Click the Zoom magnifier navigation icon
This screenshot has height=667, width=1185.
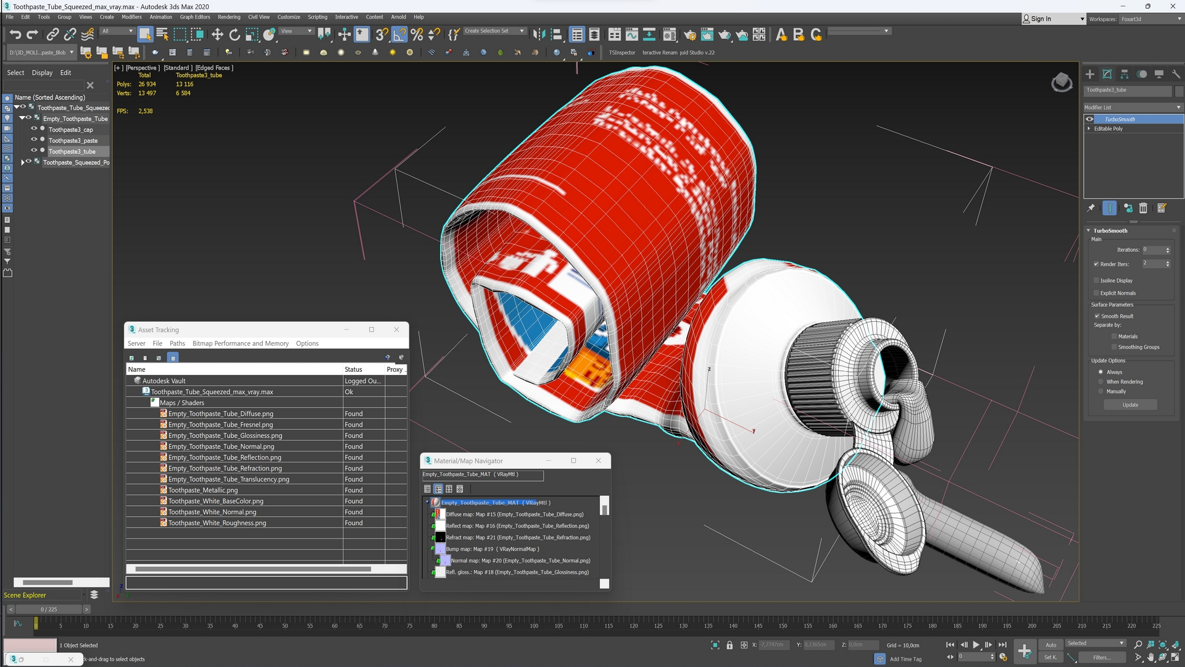1138,645
